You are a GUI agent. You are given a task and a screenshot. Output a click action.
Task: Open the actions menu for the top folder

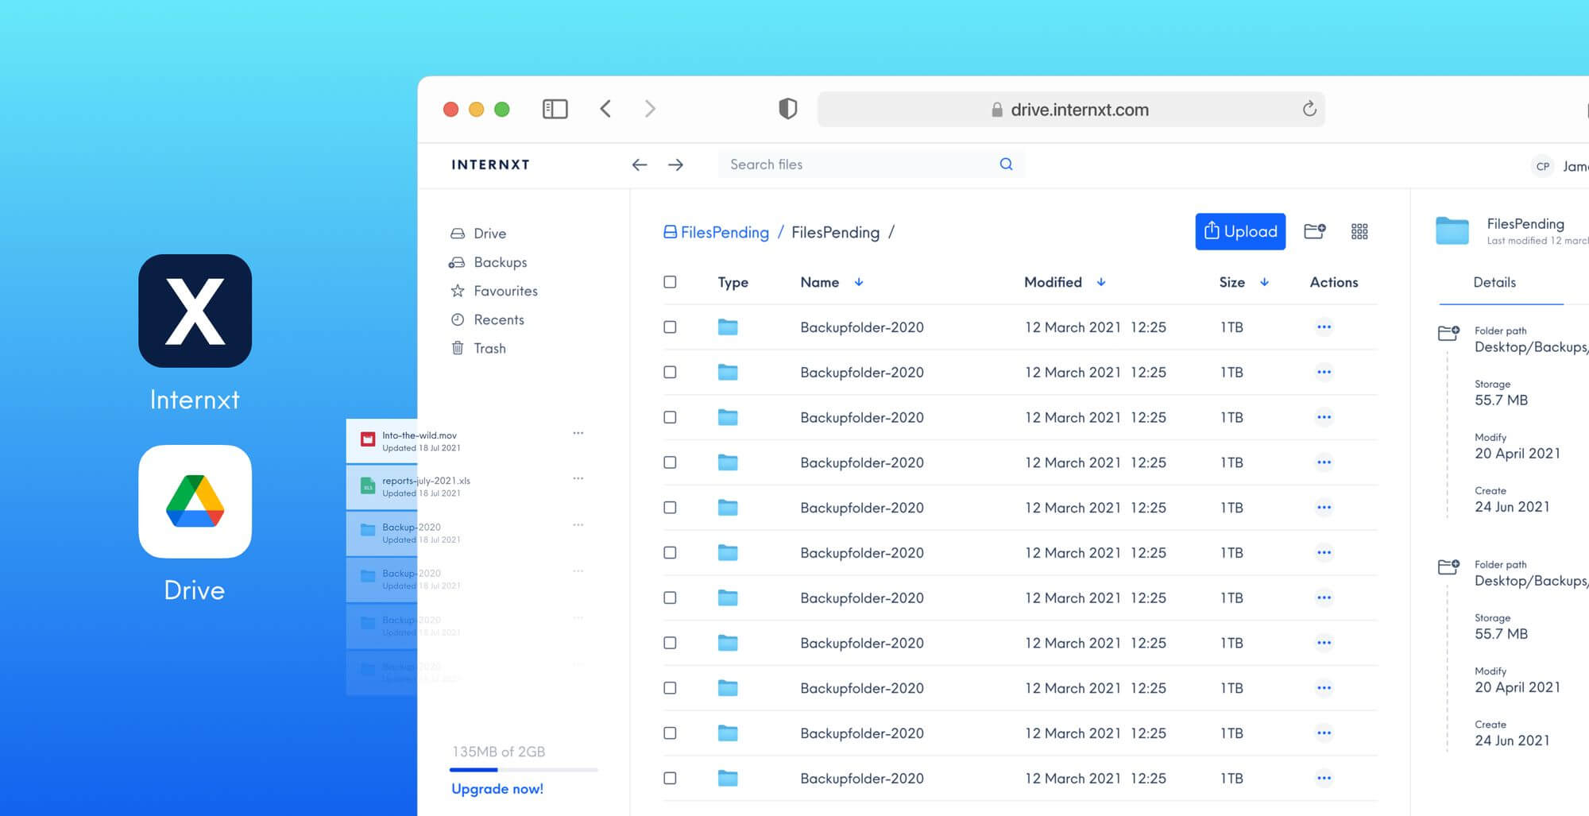(x=1324, y=327)
